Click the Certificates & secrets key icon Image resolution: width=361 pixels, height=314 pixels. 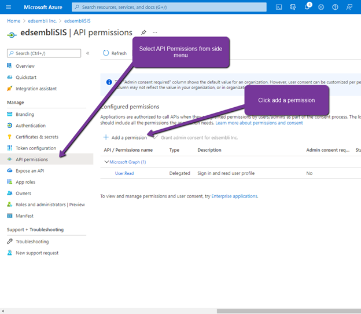click(x=9, y=137)
